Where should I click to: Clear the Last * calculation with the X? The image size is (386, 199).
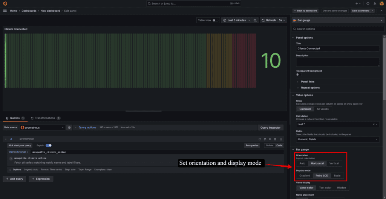click(374, 124)
